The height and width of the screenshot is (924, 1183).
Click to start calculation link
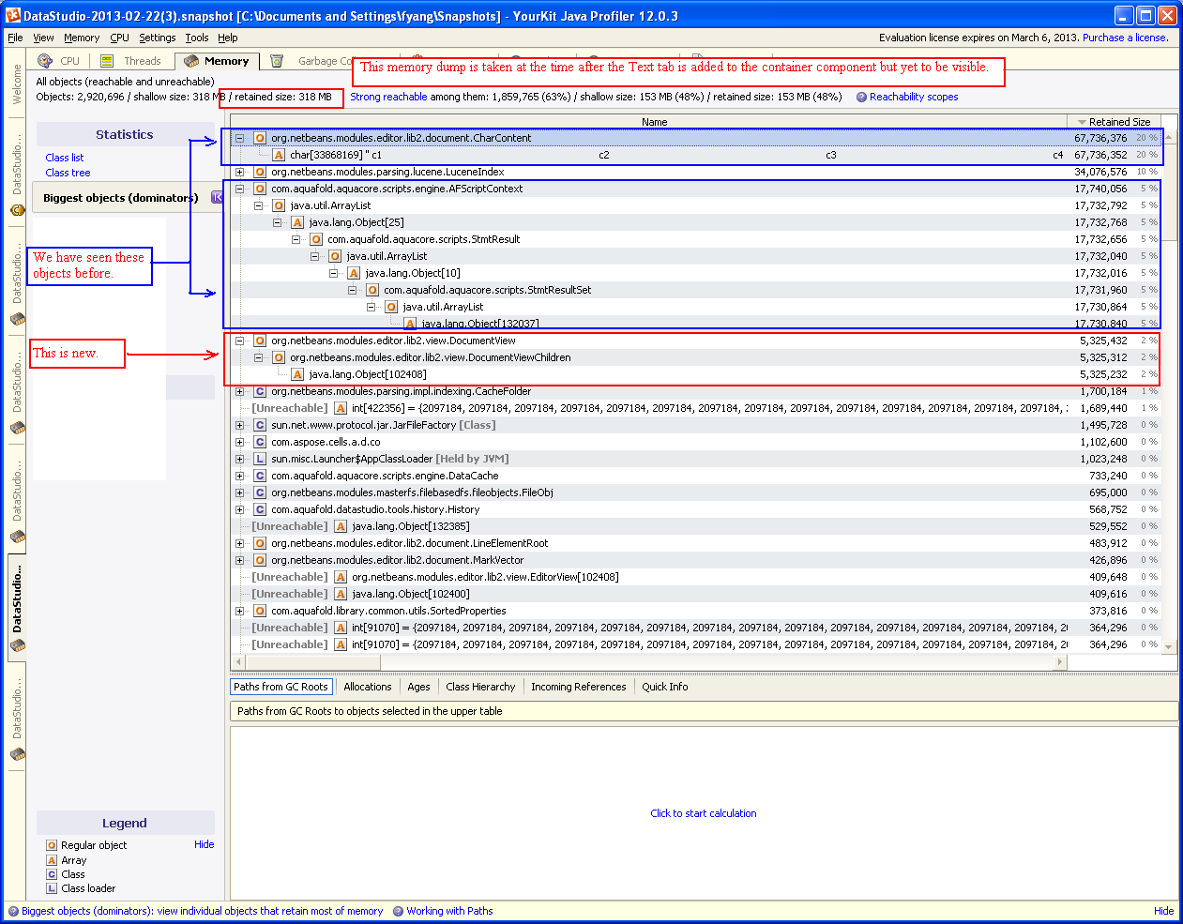[704, 813]
